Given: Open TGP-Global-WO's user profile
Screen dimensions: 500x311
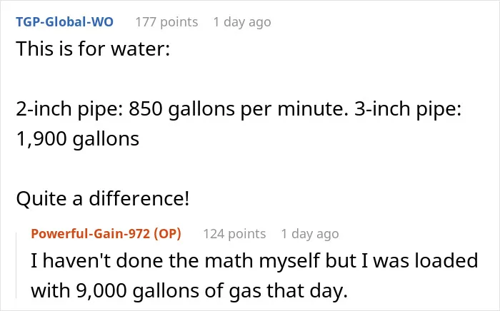Looking at the screenshot, I should tap(65, 22).
